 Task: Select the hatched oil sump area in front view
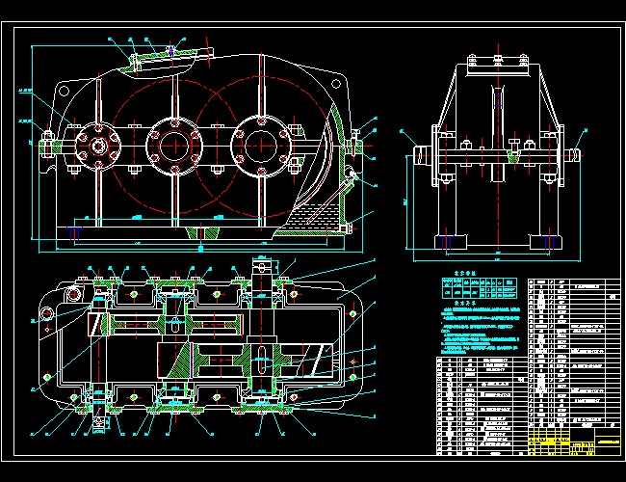[x=315, y=218]
